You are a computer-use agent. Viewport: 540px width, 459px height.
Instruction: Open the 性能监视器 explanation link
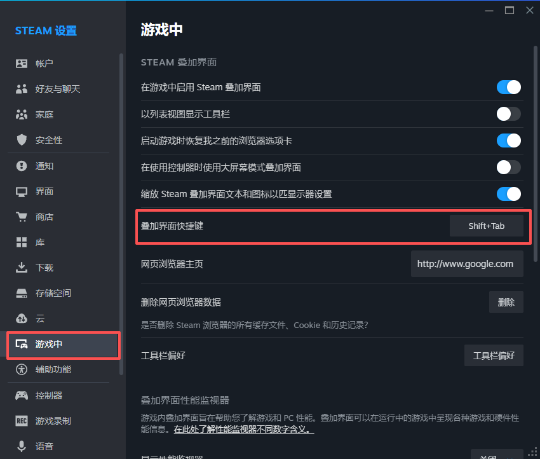point(244,430)
